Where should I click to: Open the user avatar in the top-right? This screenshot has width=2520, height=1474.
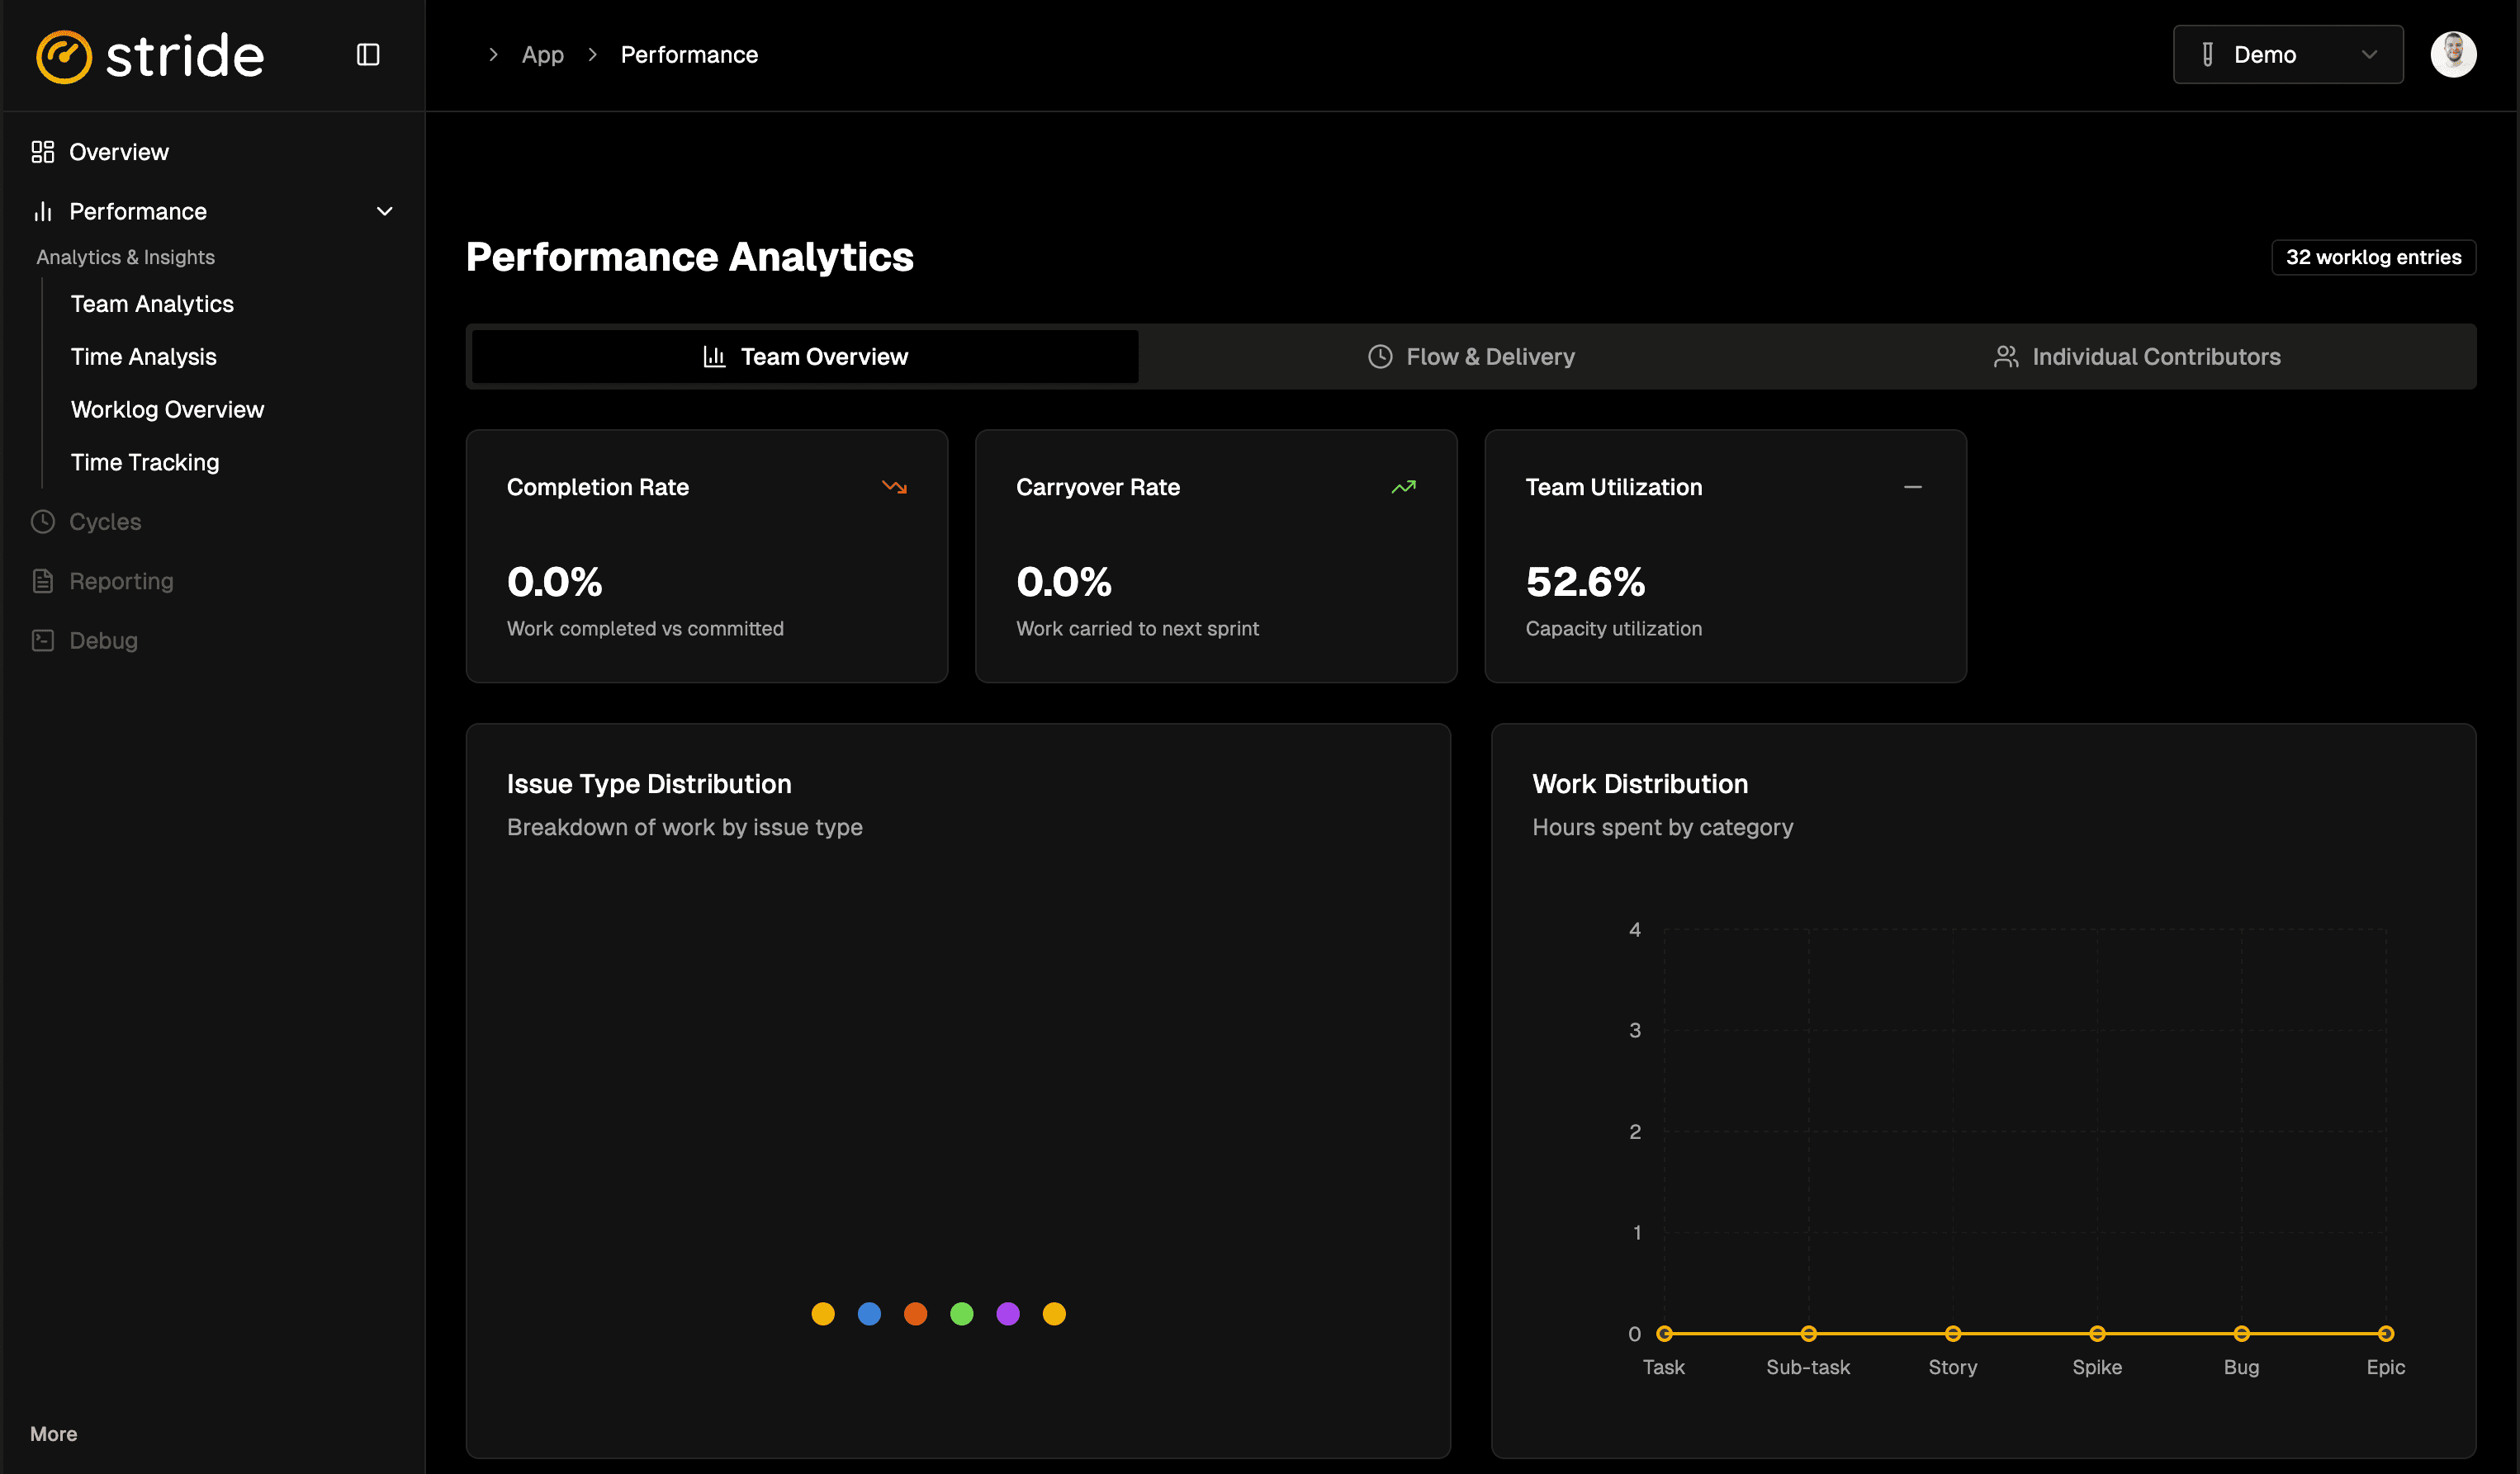2454,54
